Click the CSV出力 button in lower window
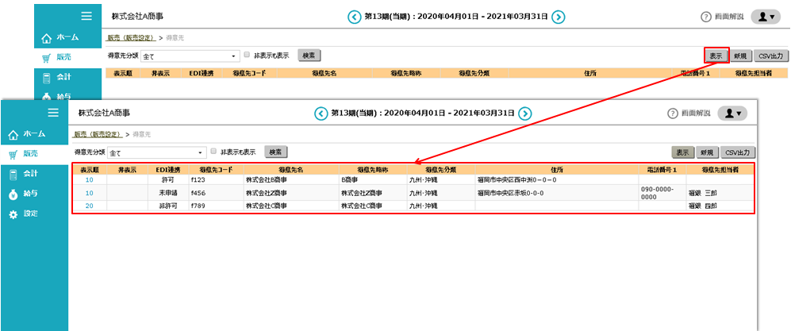 737,152
